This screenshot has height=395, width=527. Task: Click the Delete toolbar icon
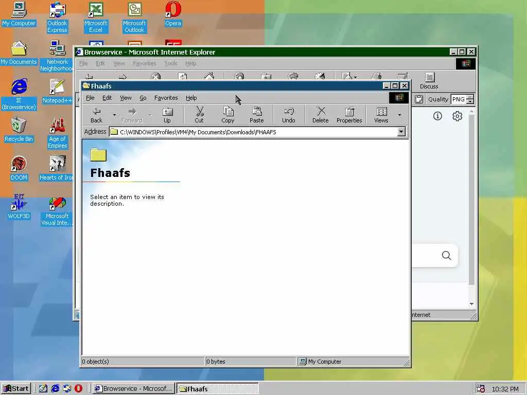click(x=320, y=115)
